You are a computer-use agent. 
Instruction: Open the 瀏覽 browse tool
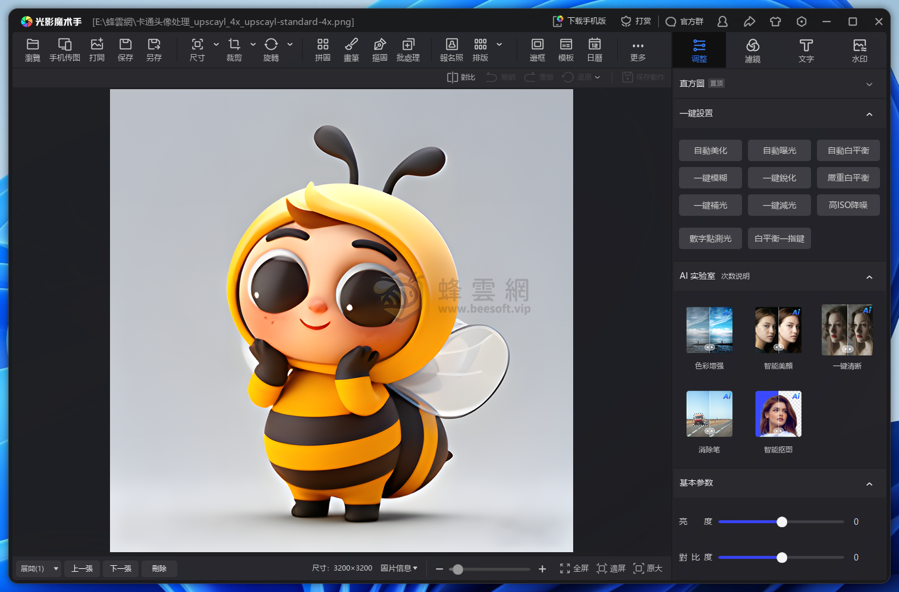pos(33,50)
